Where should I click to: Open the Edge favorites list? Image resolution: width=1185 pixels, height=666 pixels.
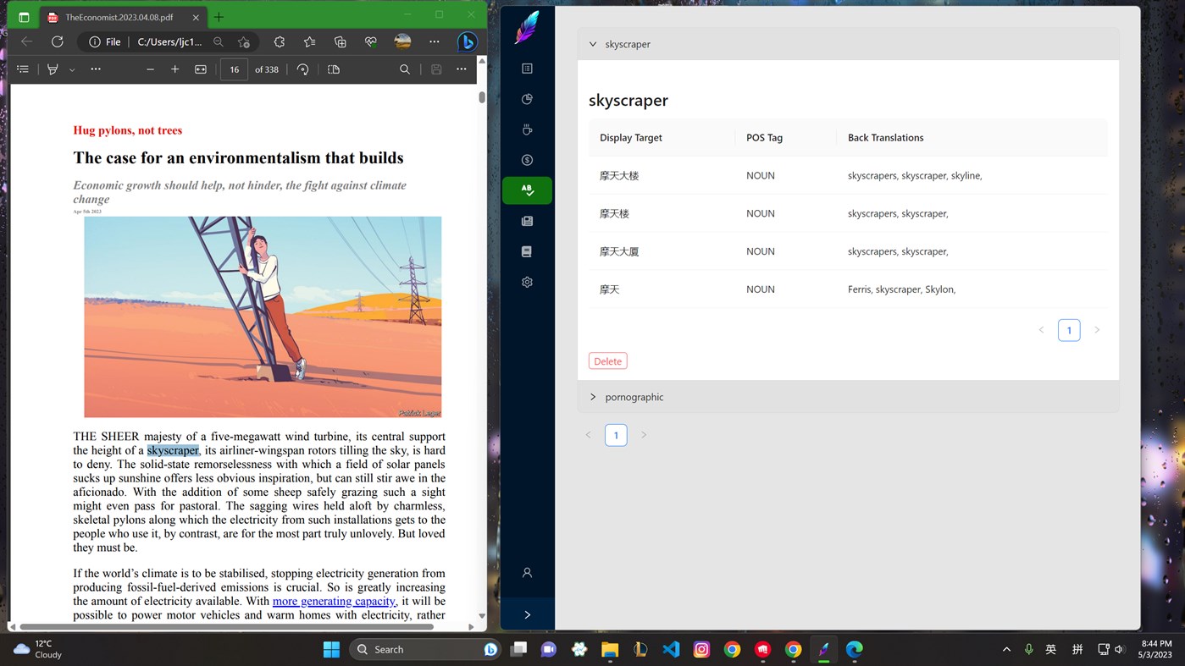click(309, 41)
